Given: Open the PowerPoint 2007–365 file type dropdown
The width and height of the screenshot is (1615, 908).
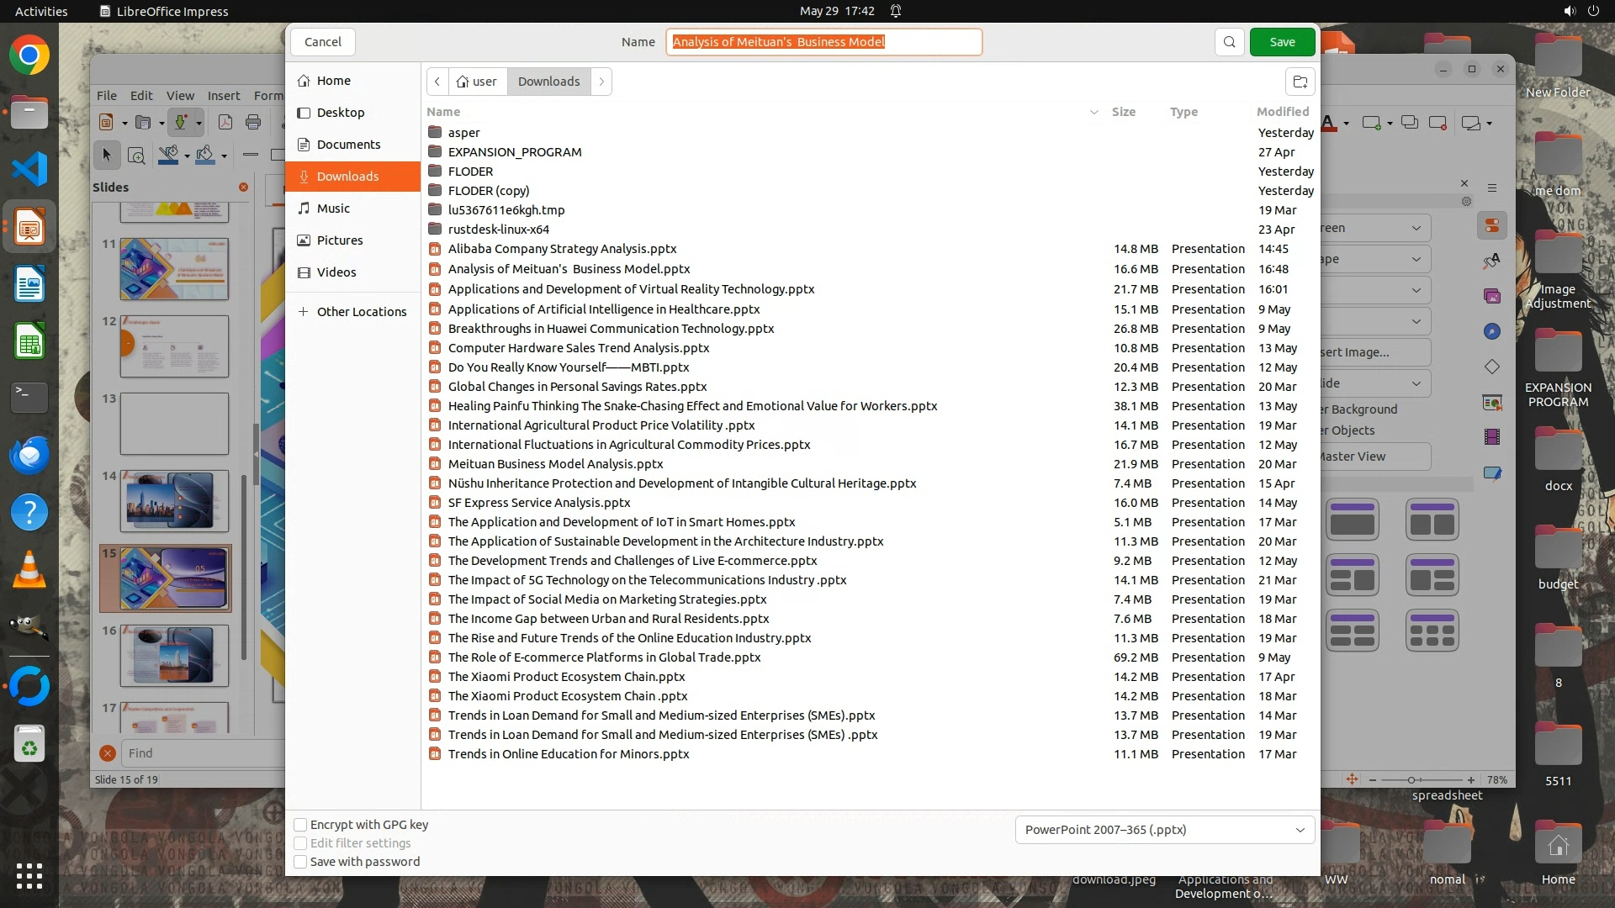Looking at the screenshot, I should tap(1164, 830).
